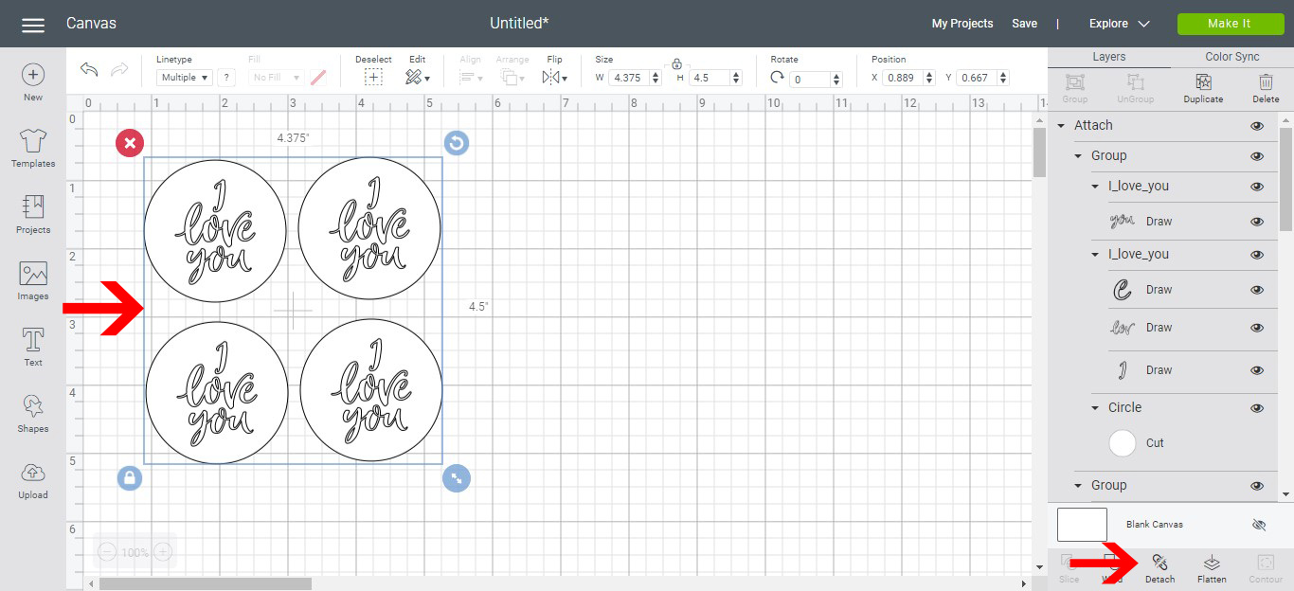
Task: Increase the width stepper value
Action: [x=656, y=74]
